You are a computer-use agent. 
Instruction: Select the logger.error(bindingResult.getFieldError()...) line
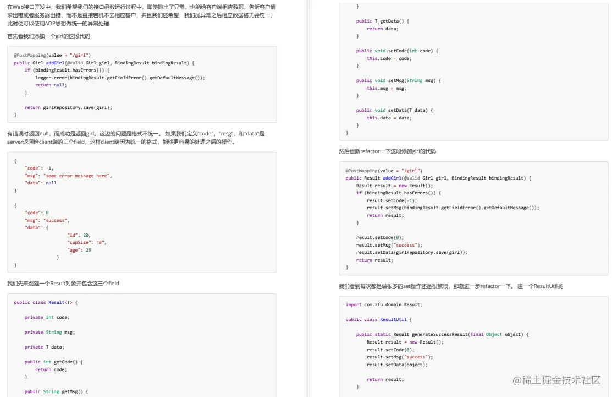pyautogui.click(x=120, y=78)
